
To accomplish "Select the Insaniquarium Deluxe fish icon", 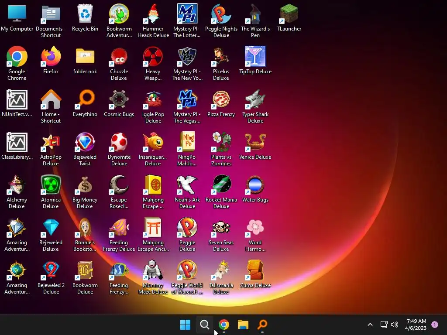I will point(153,142).
